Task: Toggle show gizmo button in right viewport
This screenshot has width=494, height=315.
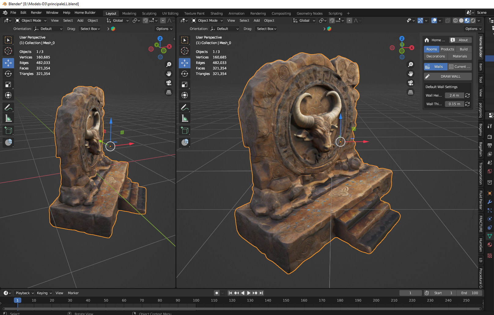Action: point(420,20)
